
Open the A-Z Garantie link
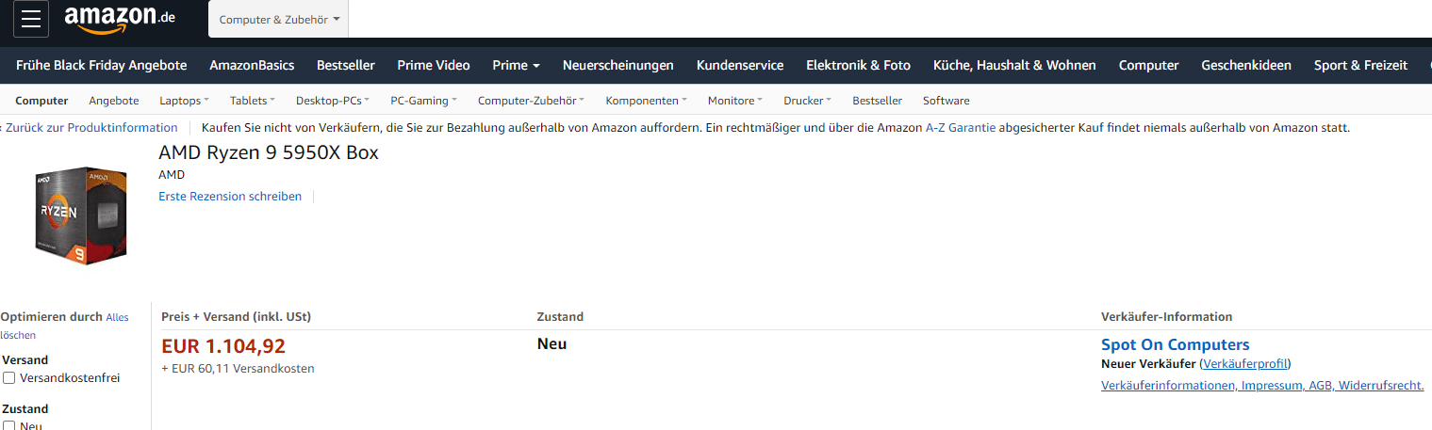tap(960, 128)
